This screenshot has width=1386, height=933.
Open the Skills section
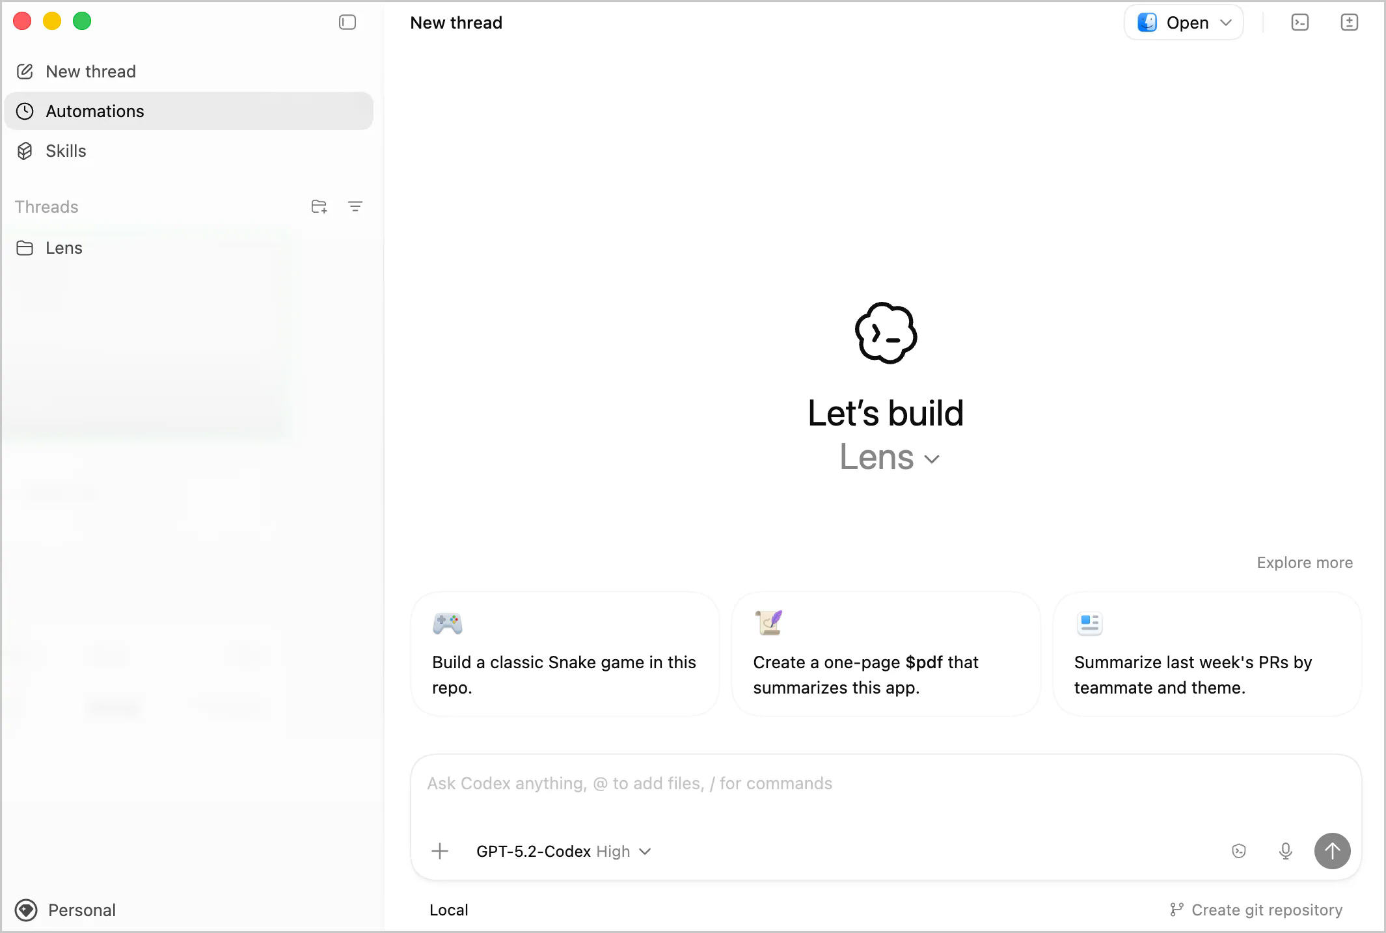click(189, 151)
